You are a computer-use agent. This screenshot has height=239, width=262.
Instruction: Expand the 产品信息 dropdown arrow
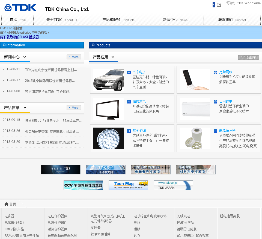(25, 108)
